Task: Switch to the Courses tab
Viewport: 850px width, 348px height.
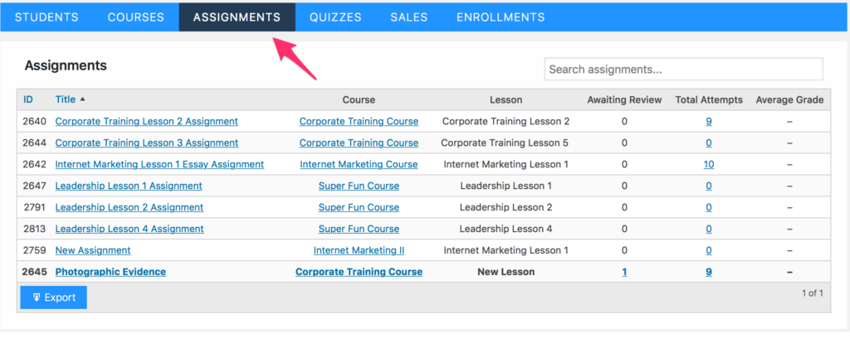Action: coord(136,17)
